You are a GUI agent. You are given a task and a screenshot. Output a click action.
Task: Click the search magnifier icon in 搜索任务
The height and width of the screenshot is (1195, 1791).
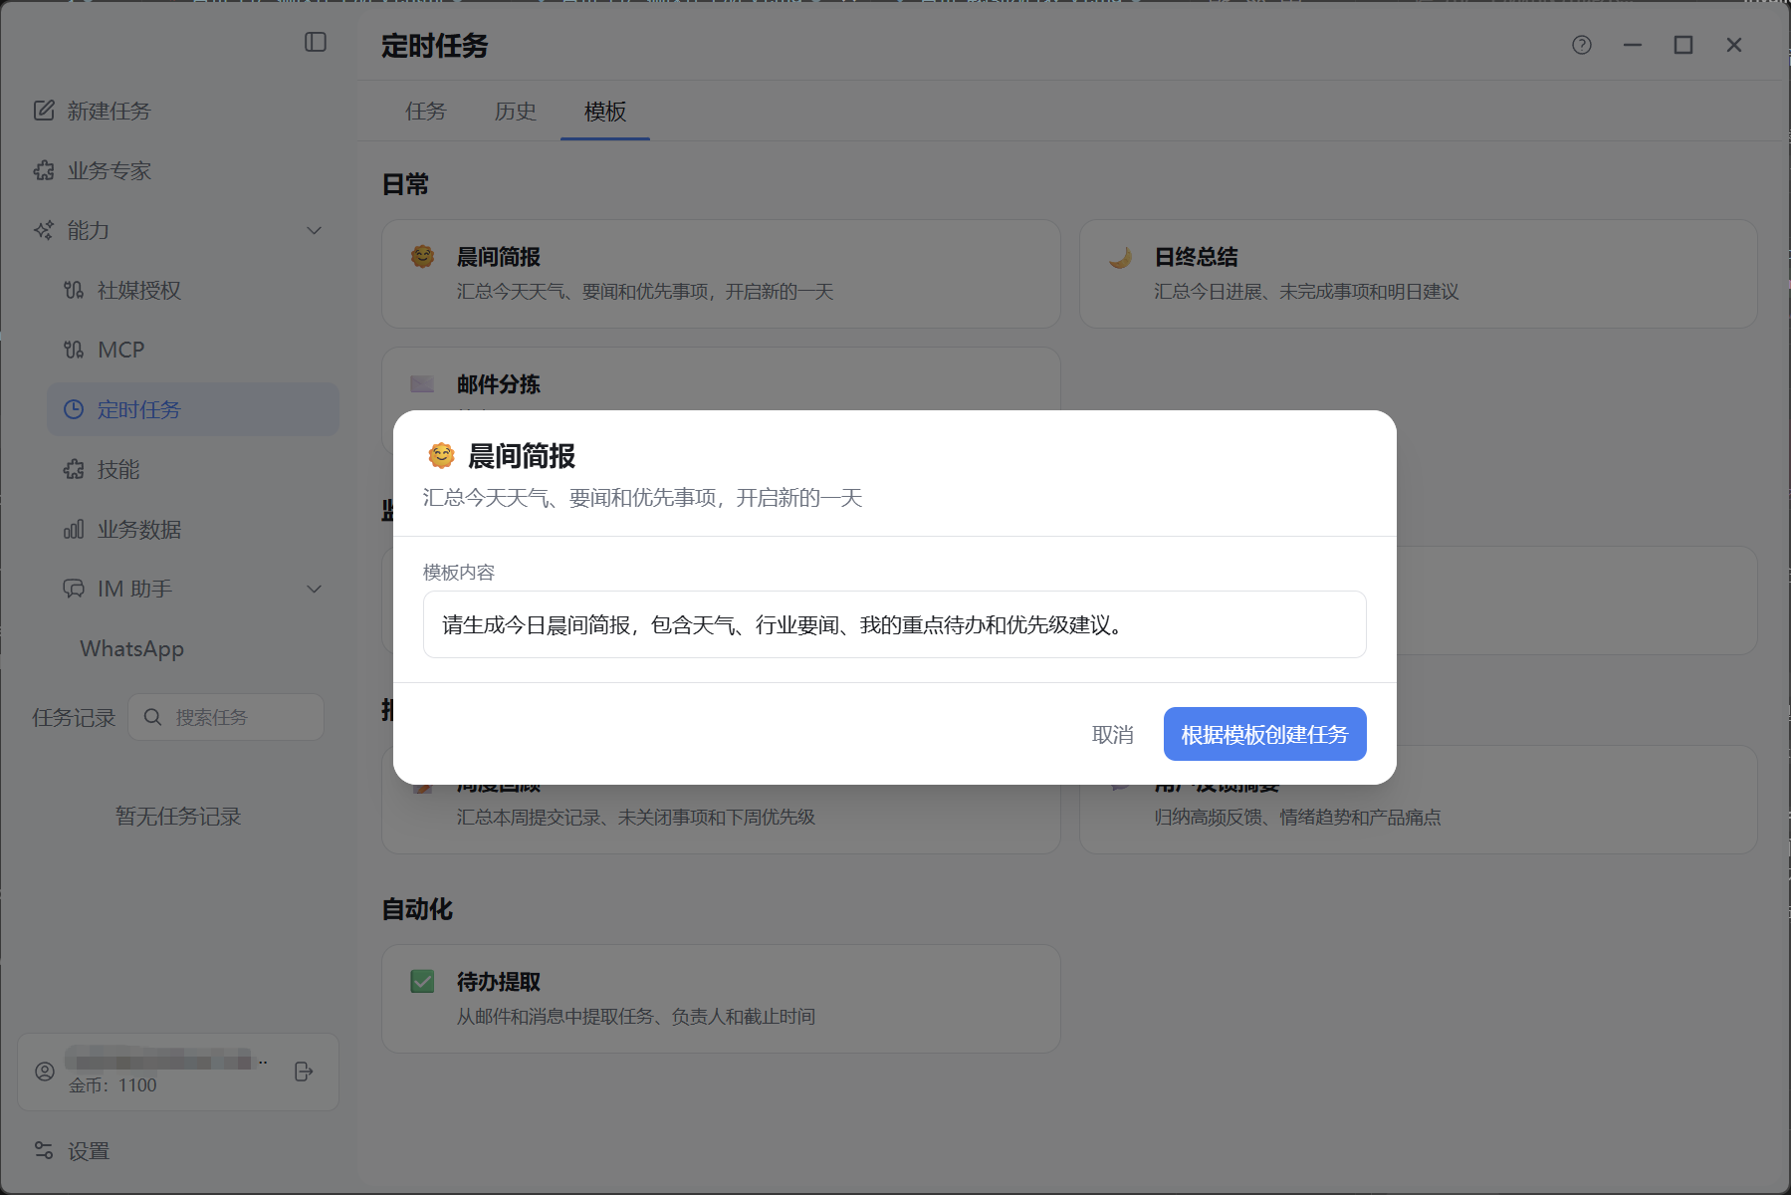152,717
